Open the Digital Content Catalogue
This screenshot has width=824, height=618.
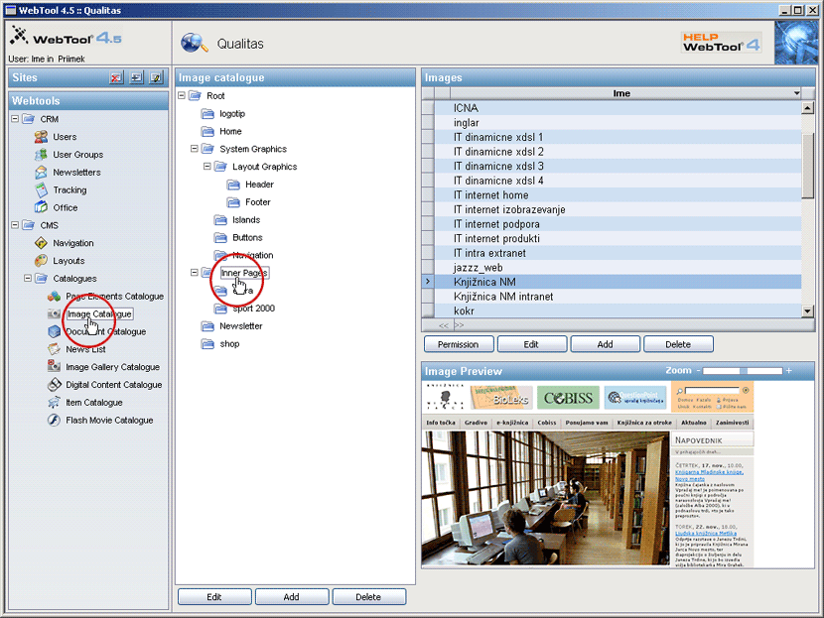(x=113, y=385)
